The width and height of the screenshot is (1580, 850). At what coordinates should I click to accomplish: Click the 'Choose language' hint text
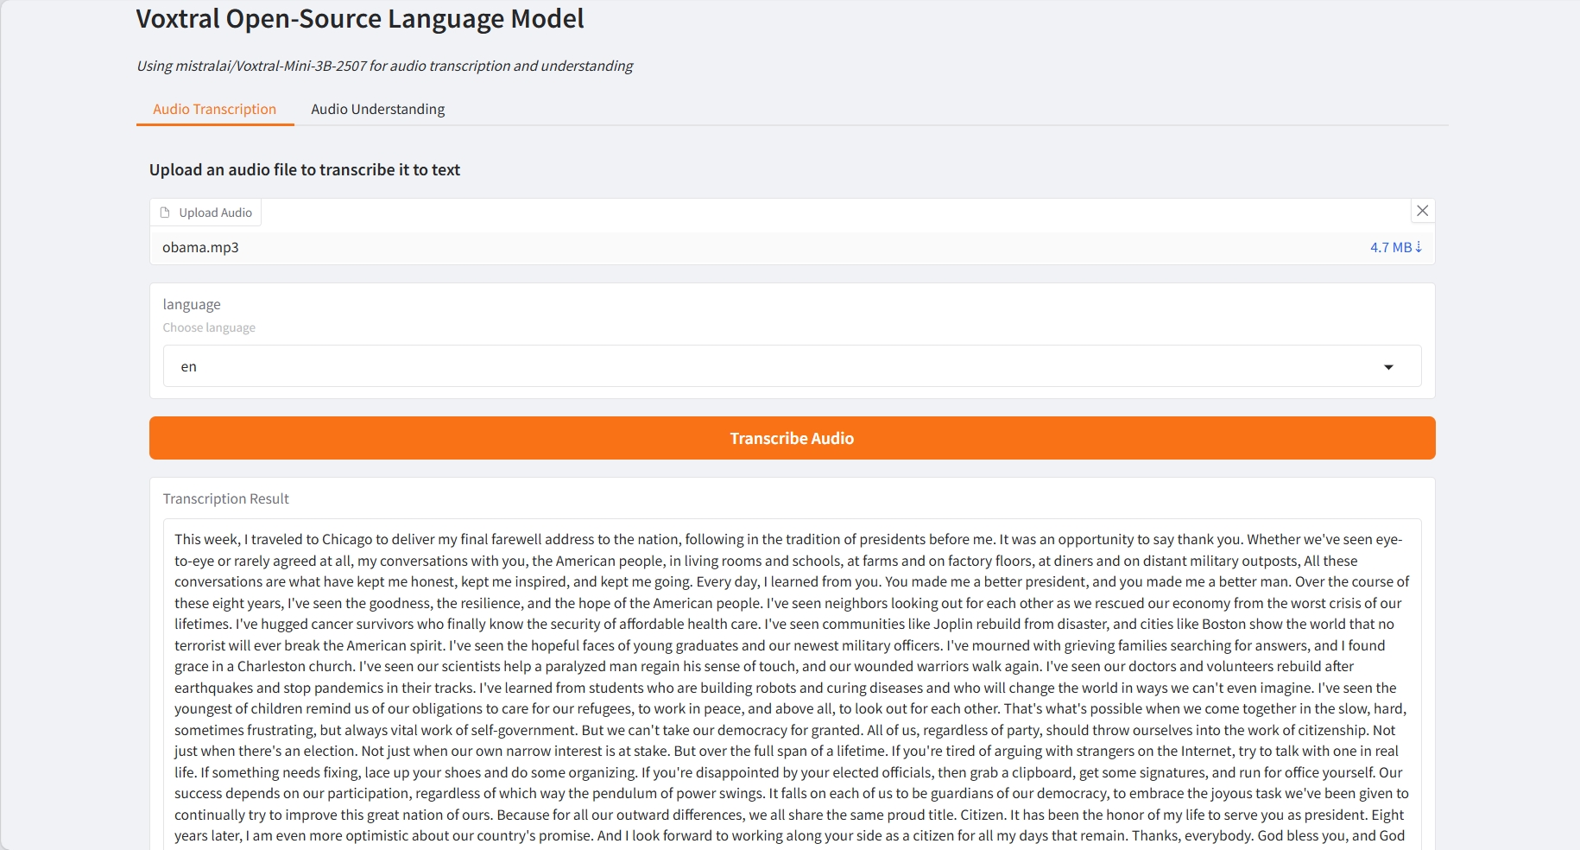[209, 327]
